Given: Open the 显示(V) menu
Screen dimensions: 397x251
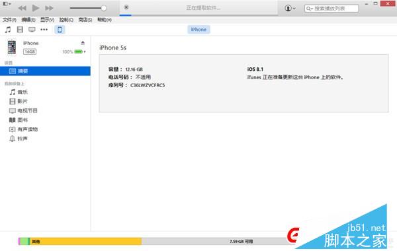Looking at the screenshot, I should pos(48,20).
